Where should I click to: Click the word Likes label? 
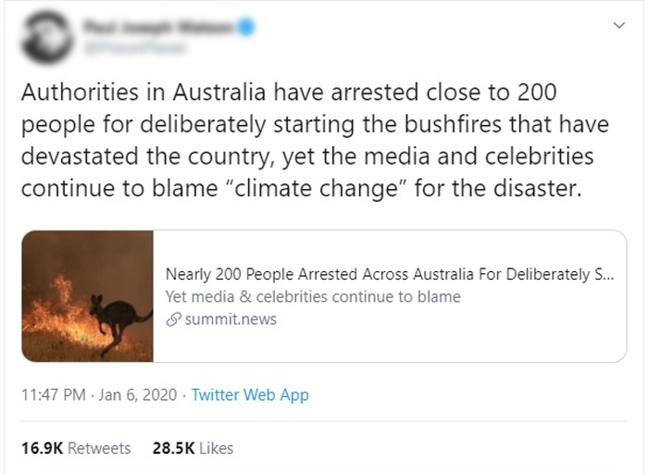pos(216,448)
